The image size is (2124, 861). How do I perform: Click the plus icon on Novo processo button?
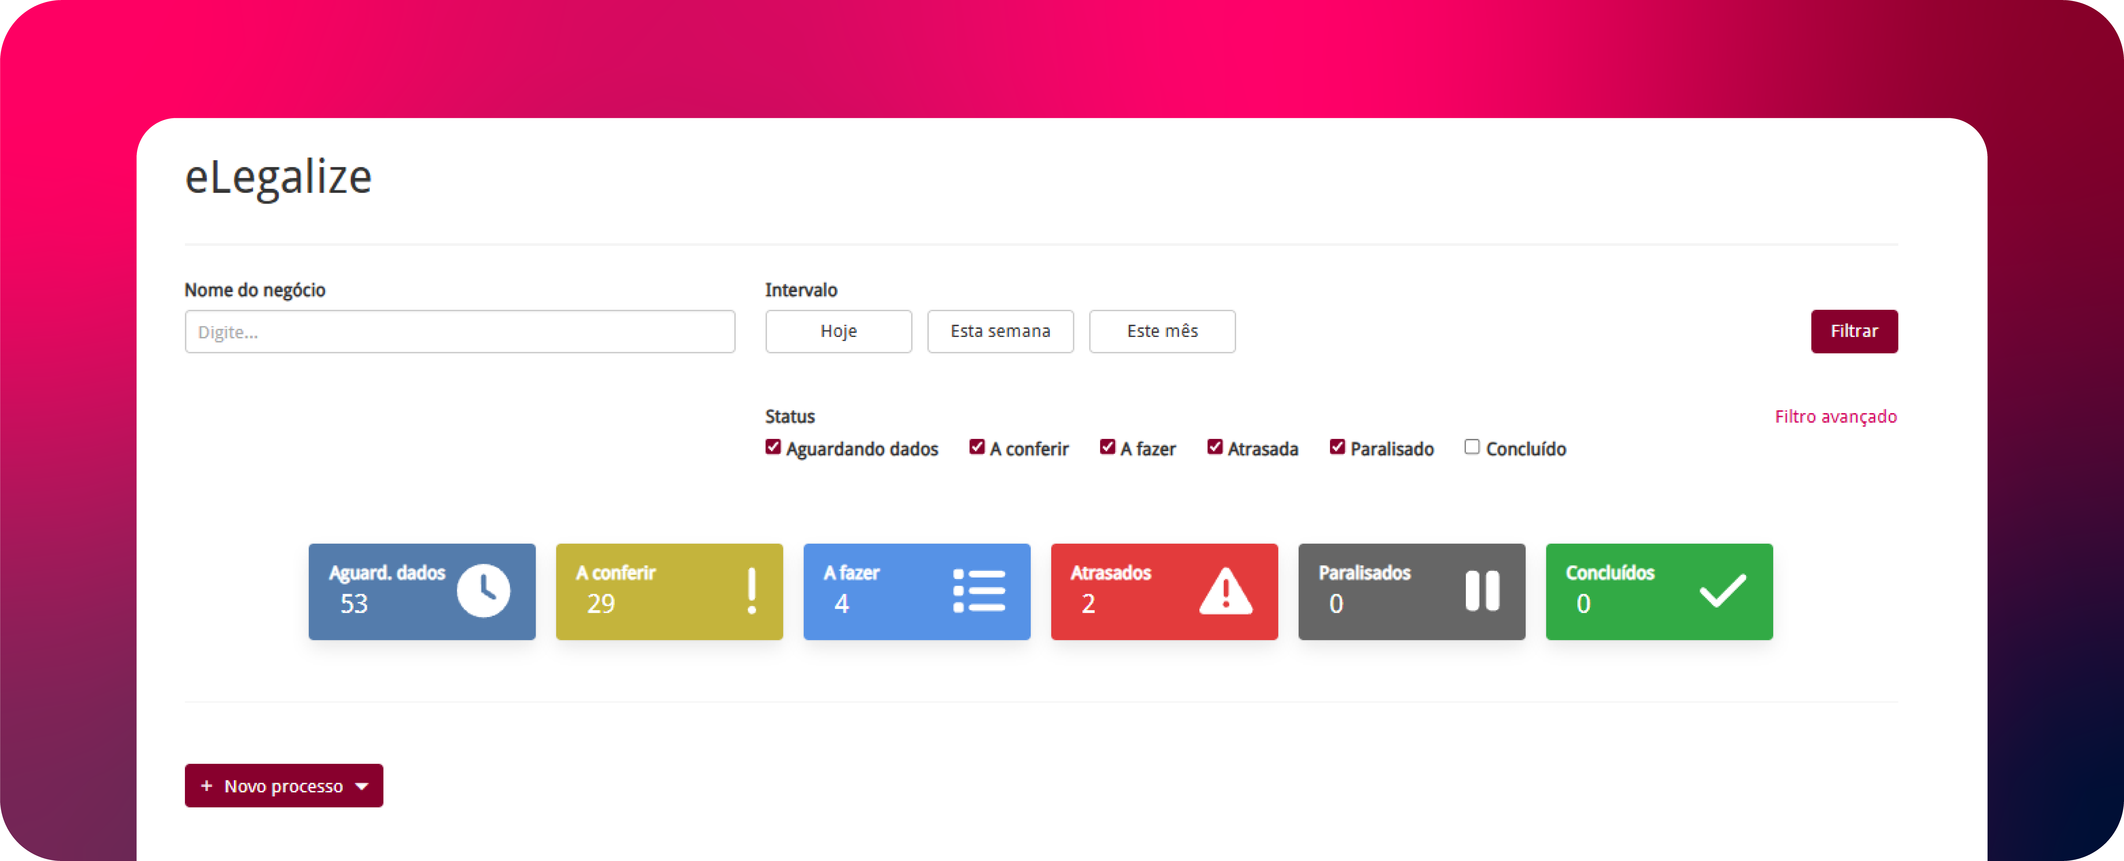[207, 785]
